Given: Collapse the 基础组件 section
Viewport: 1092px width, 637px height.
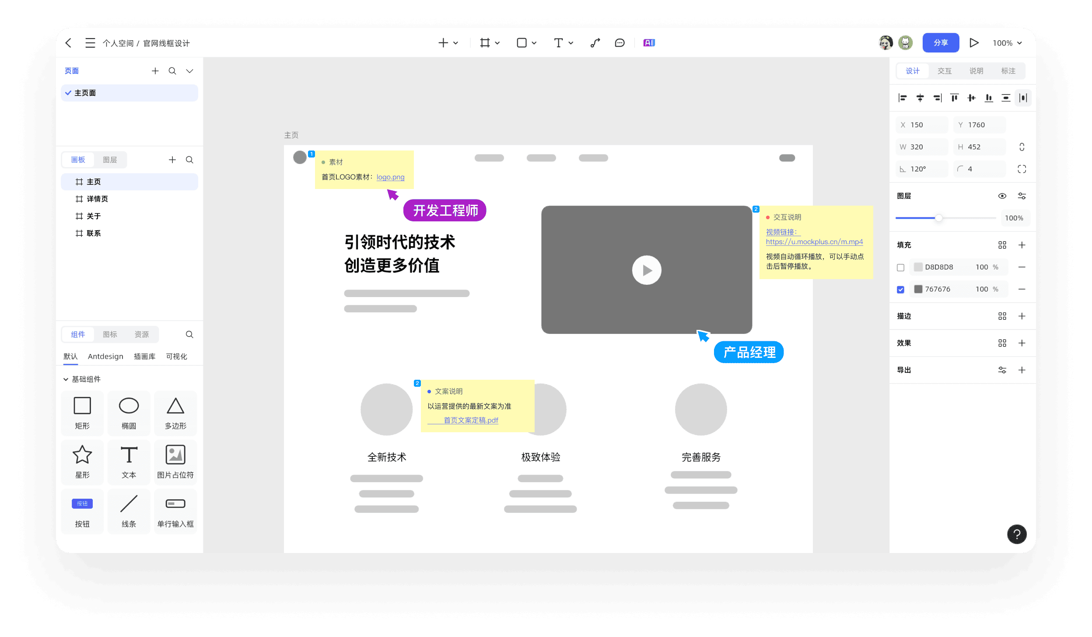Looking at the screenshot, I should (66, 379).
